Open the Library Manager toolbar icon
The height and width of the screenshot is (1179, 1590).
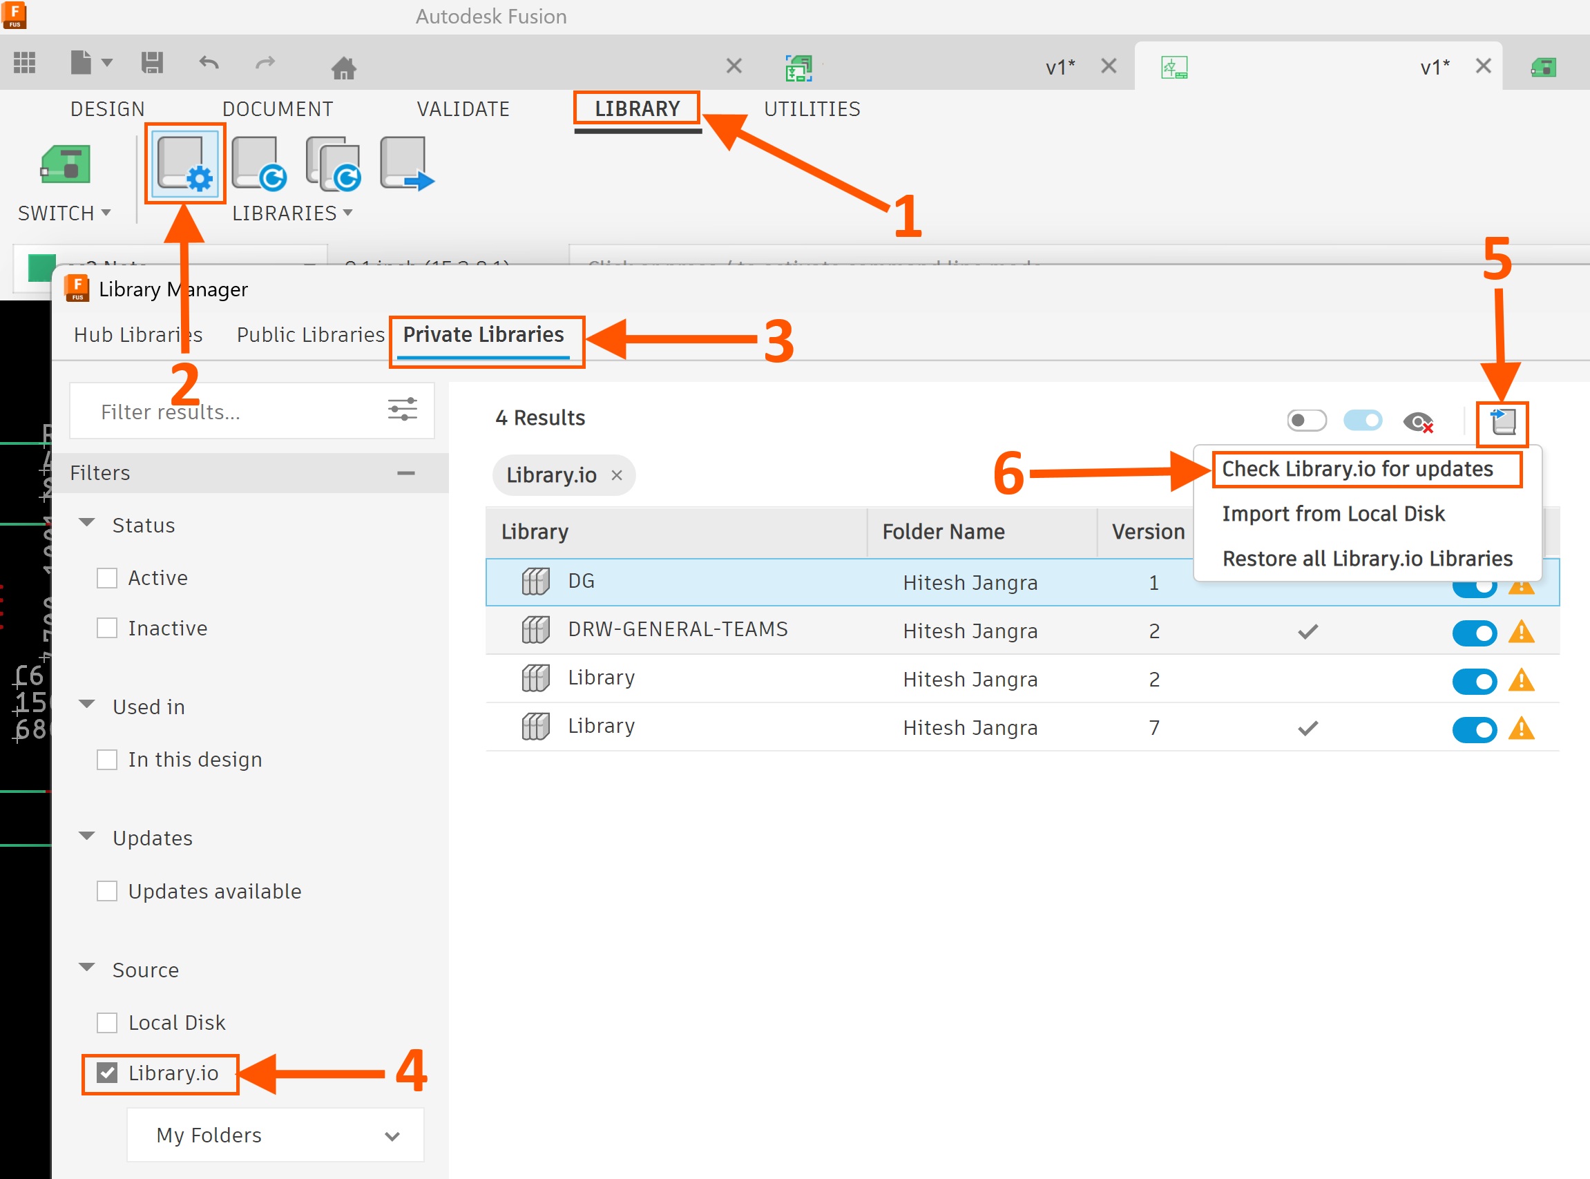click(x=185, y=164)
